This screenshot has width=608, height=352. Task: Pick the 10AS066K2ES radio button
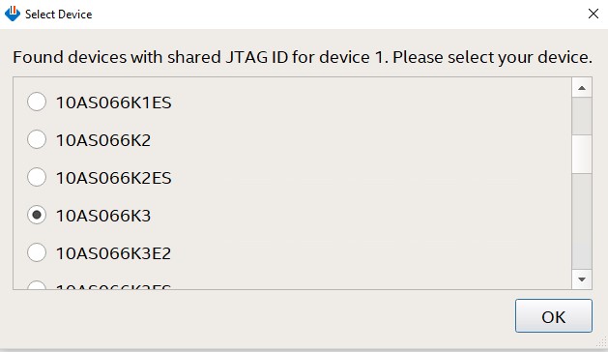point(37,177)
